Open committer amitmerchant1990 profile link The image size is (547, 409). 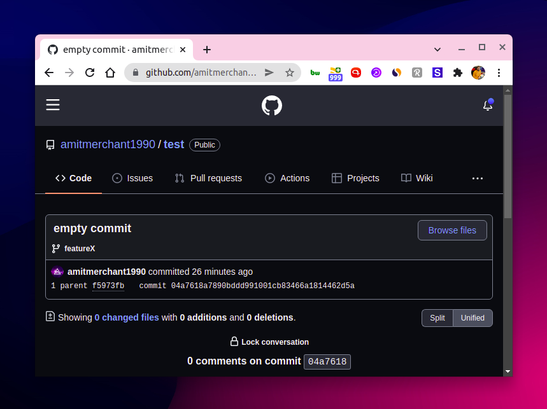pos(106,272)
